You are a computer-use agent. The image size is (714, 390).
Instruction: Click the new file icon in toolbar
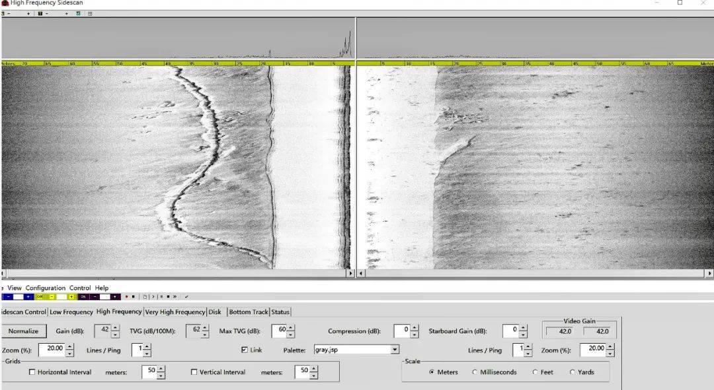point(145,297)
